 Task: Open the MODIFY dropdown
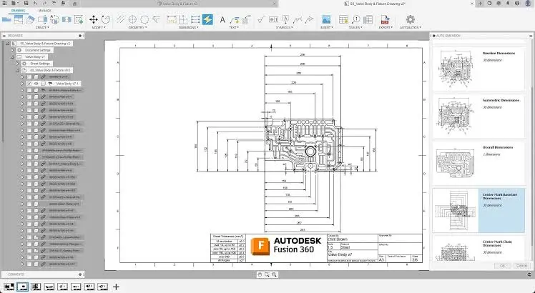pos(99,27)
